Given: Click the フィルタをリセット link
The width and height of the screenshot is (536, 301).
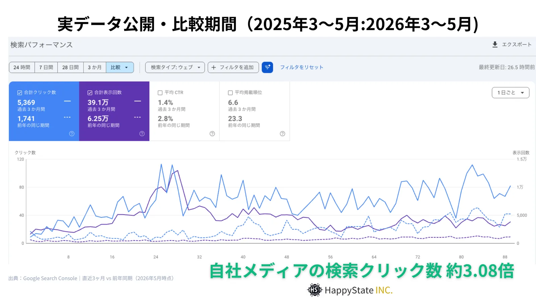Looking at the screenshot, I should point(301,67).
